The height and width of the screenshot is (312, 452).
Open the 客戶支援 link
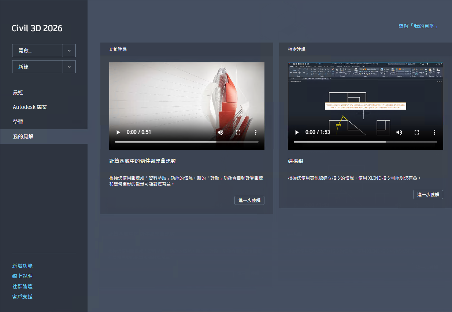(22, 297)
